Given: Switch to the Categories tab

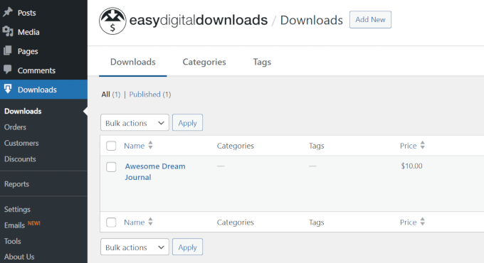Looking at the screenshot, I should click(x=204, y=62).
